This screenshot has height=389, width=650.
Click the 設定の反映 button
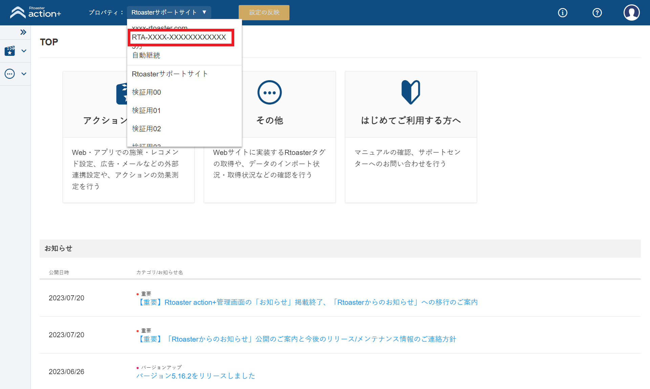click(264, 13)
